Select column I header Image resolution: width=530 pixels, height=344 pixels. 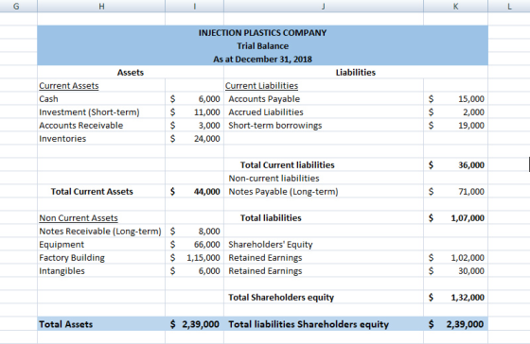pos(194,6)
